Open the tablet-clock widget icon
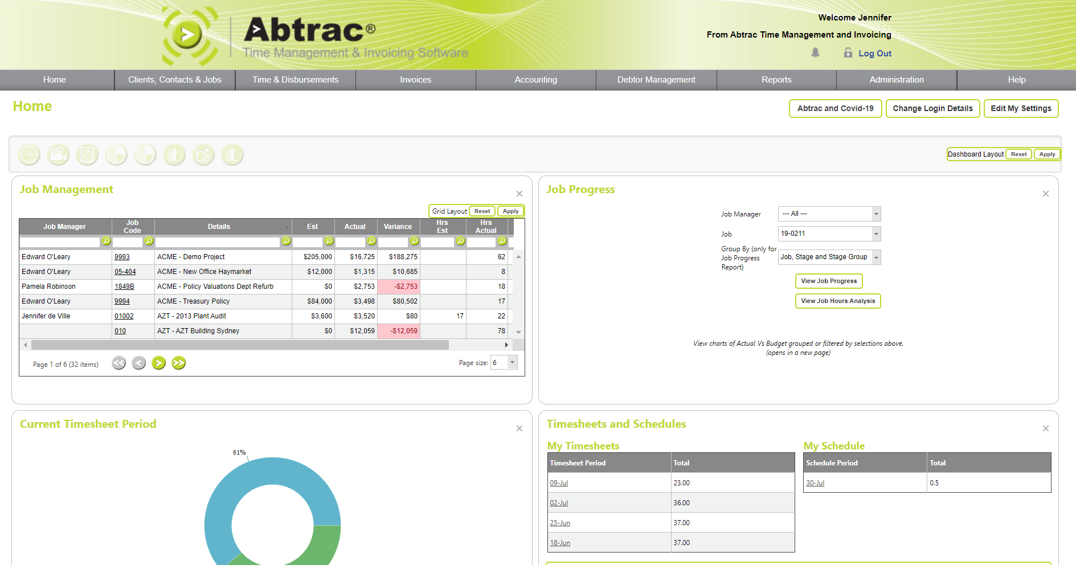Viewport: 1076px width, 585px height. click(x=87, y=154)
